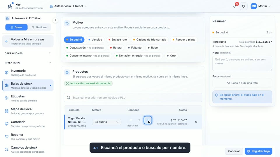Click the Cambios de stock list icon
This screenshot has width=280, height=157.
tap(7, 149)
